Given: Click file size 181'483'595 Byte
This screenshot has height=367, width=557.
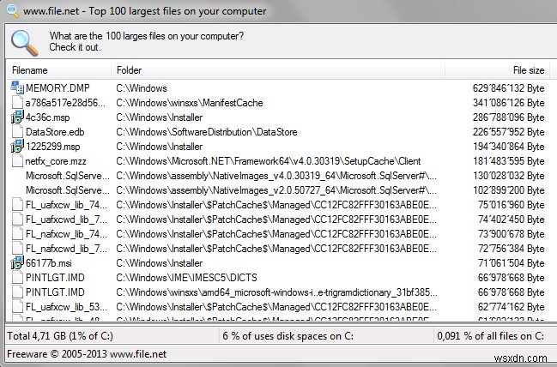Looking at the screenshot, I should [508, 161].
